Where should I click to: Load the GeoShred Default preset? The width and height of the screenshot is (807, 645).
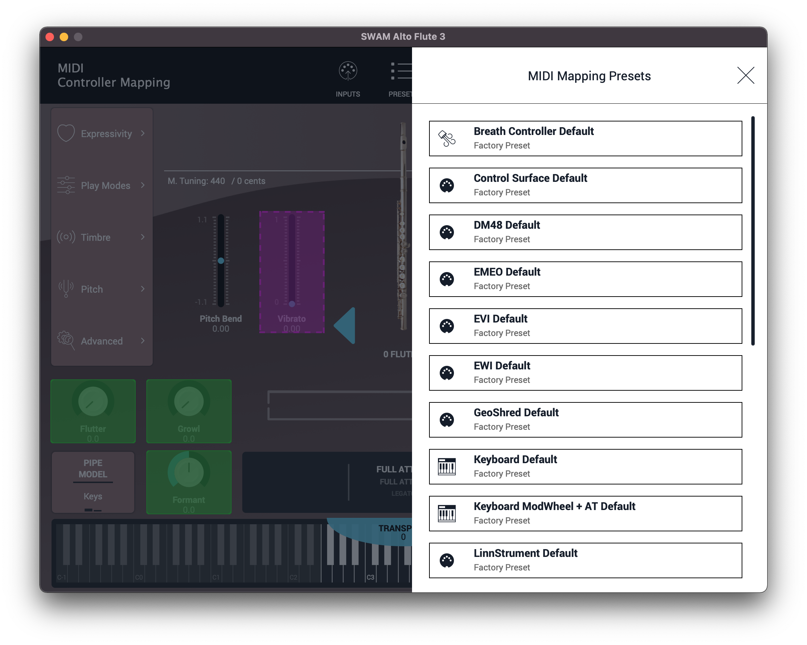coord(585,420)
